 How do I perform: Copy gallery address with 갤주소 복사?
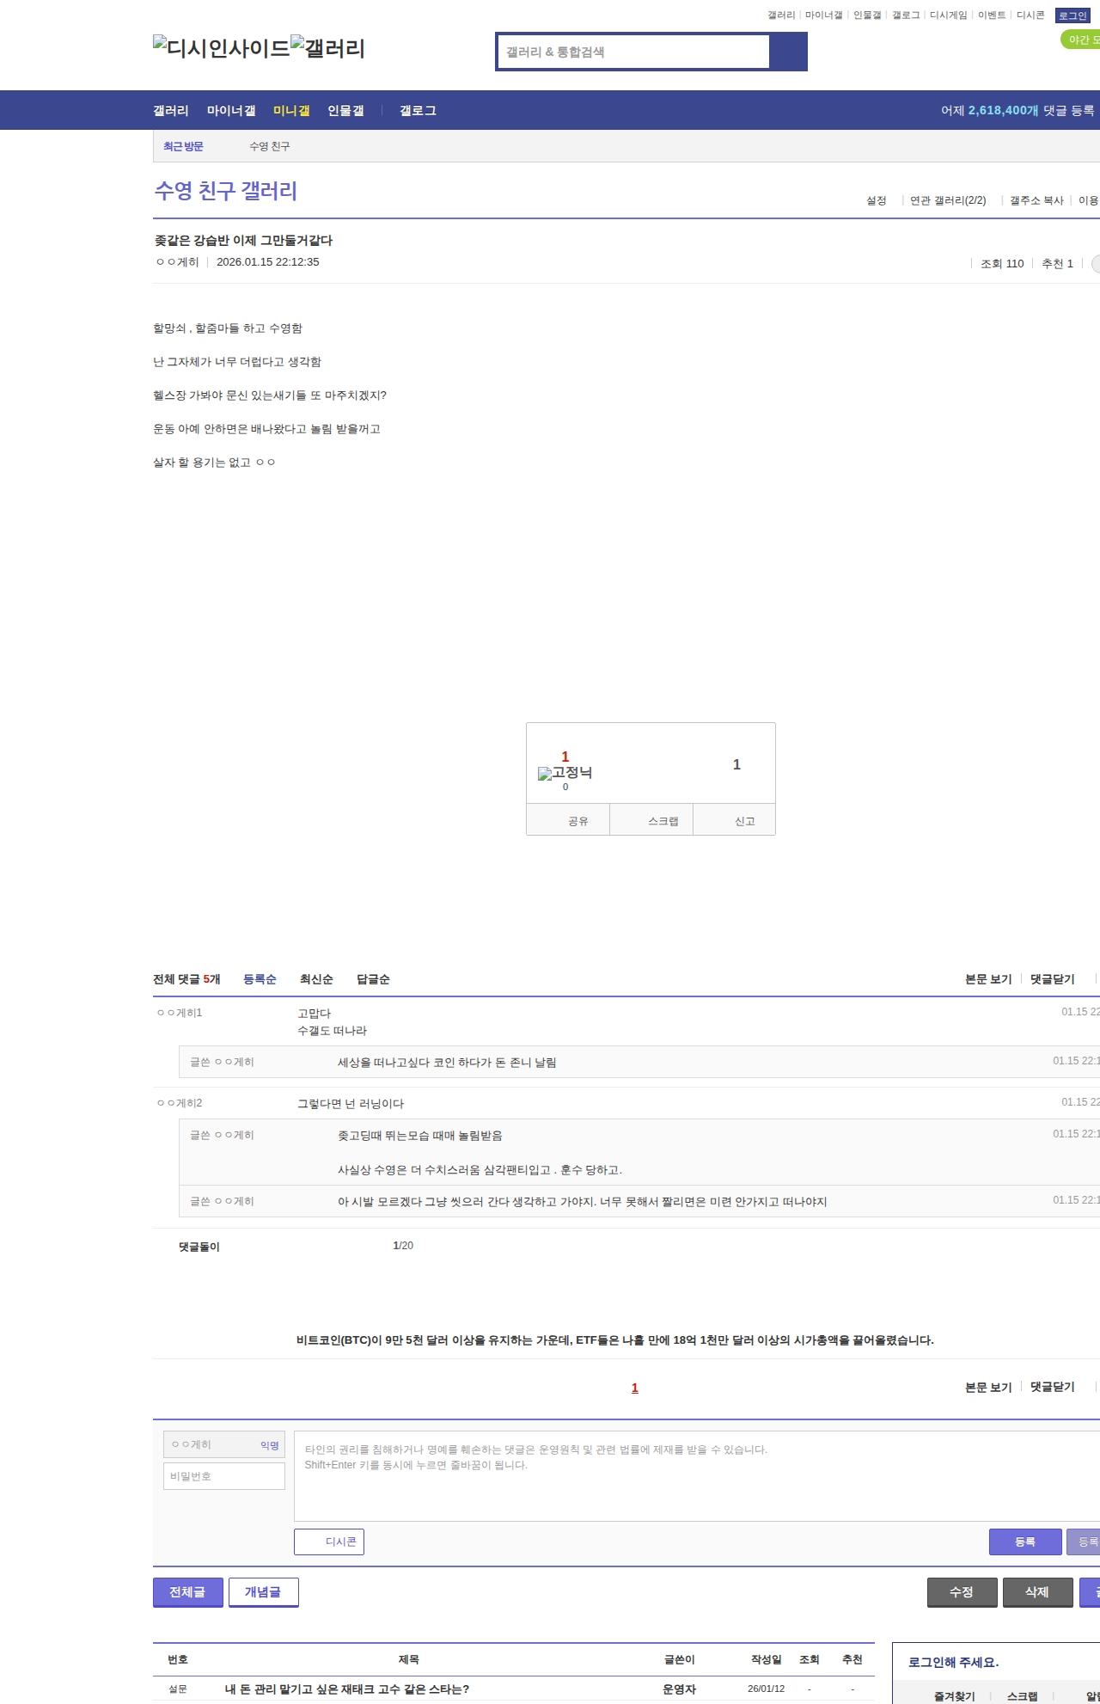[1036, 200]
